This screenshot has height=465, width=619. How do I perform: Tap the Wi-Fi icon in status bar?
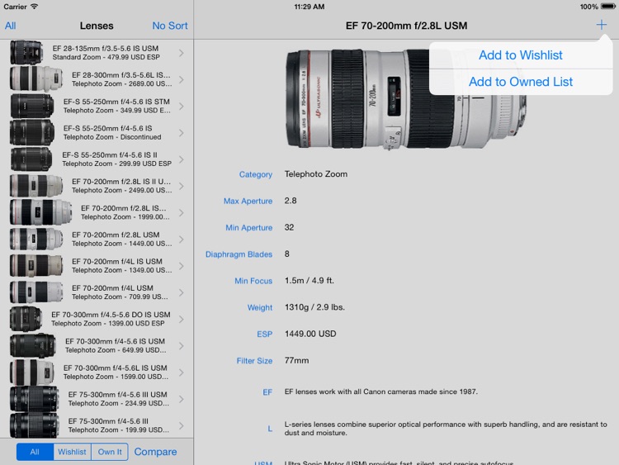pos(35,7)
